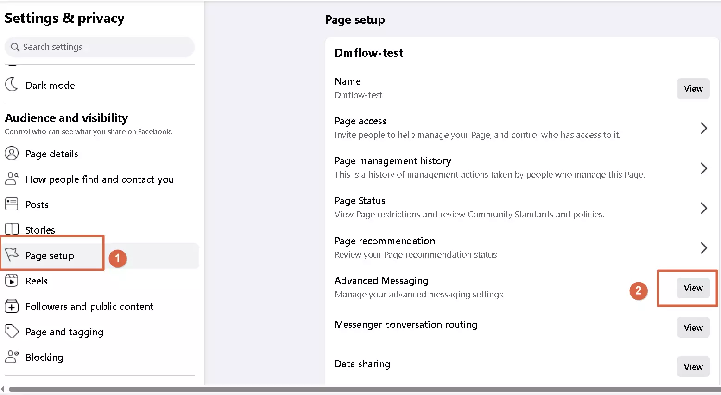Open How people find and contact you
The image size is (721, 395).
click(x=100, y=179)
